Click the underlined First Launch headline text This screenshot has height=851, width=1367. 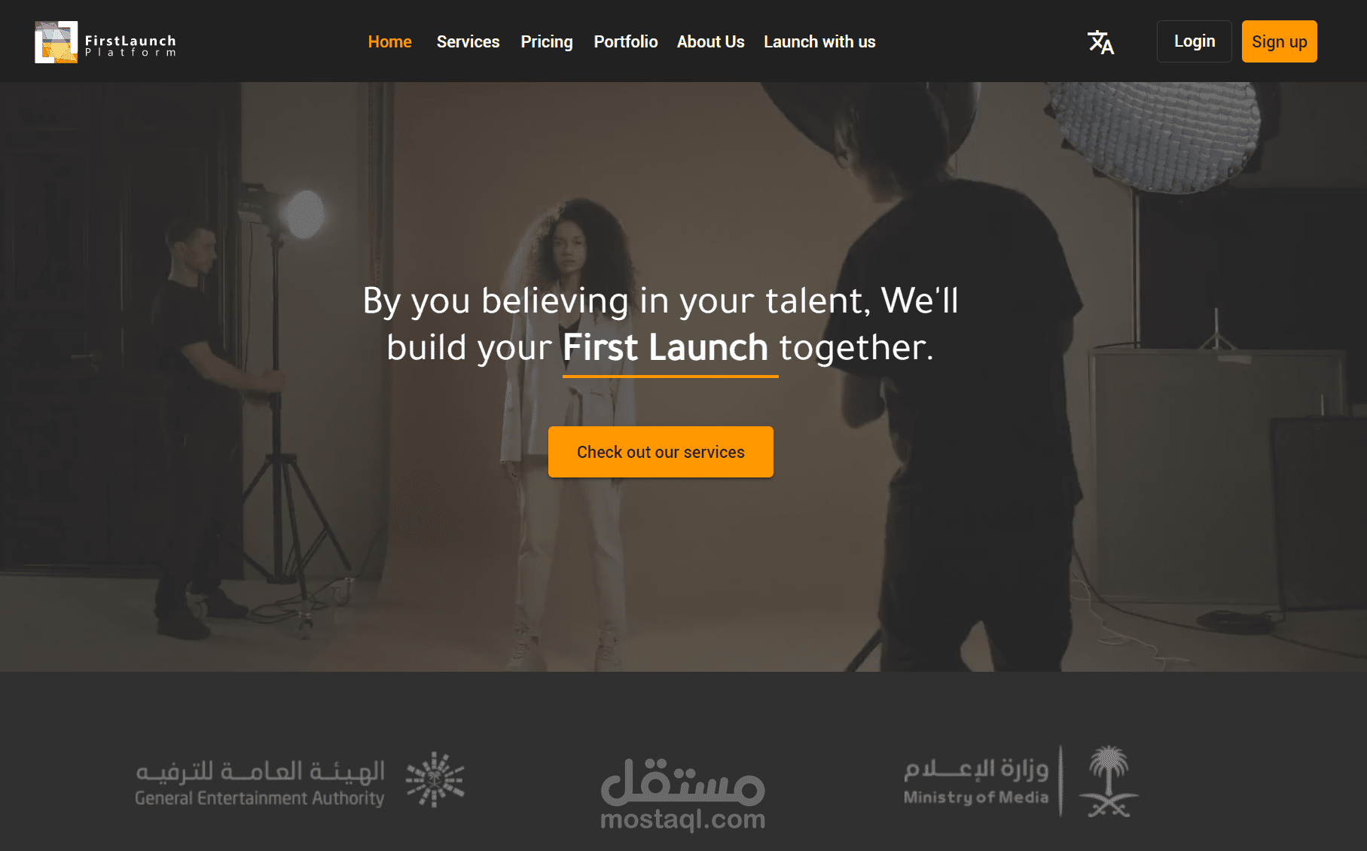click(665, 348)
